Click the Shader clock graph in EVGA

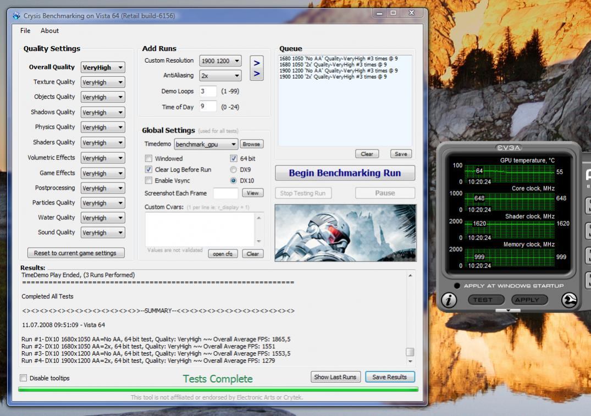coord(509,229)
